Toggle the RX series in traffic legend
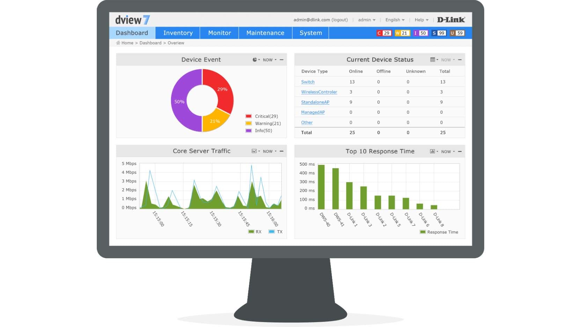The height and width of the screenshot is (327, 581). click(255, 232)
